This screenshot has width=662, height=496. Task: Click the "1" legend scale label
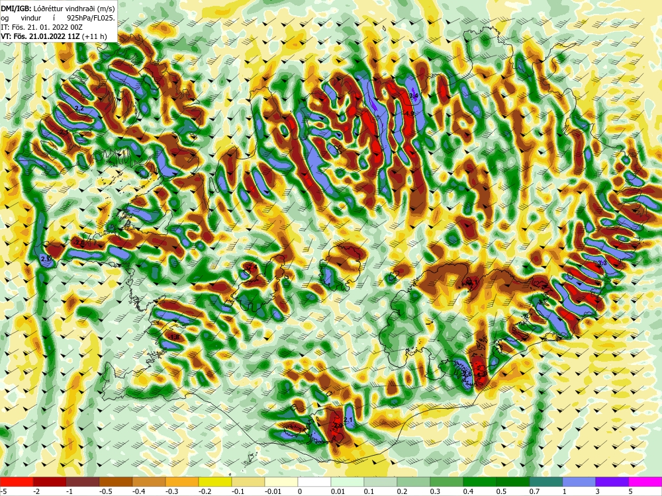coord(565,491)
